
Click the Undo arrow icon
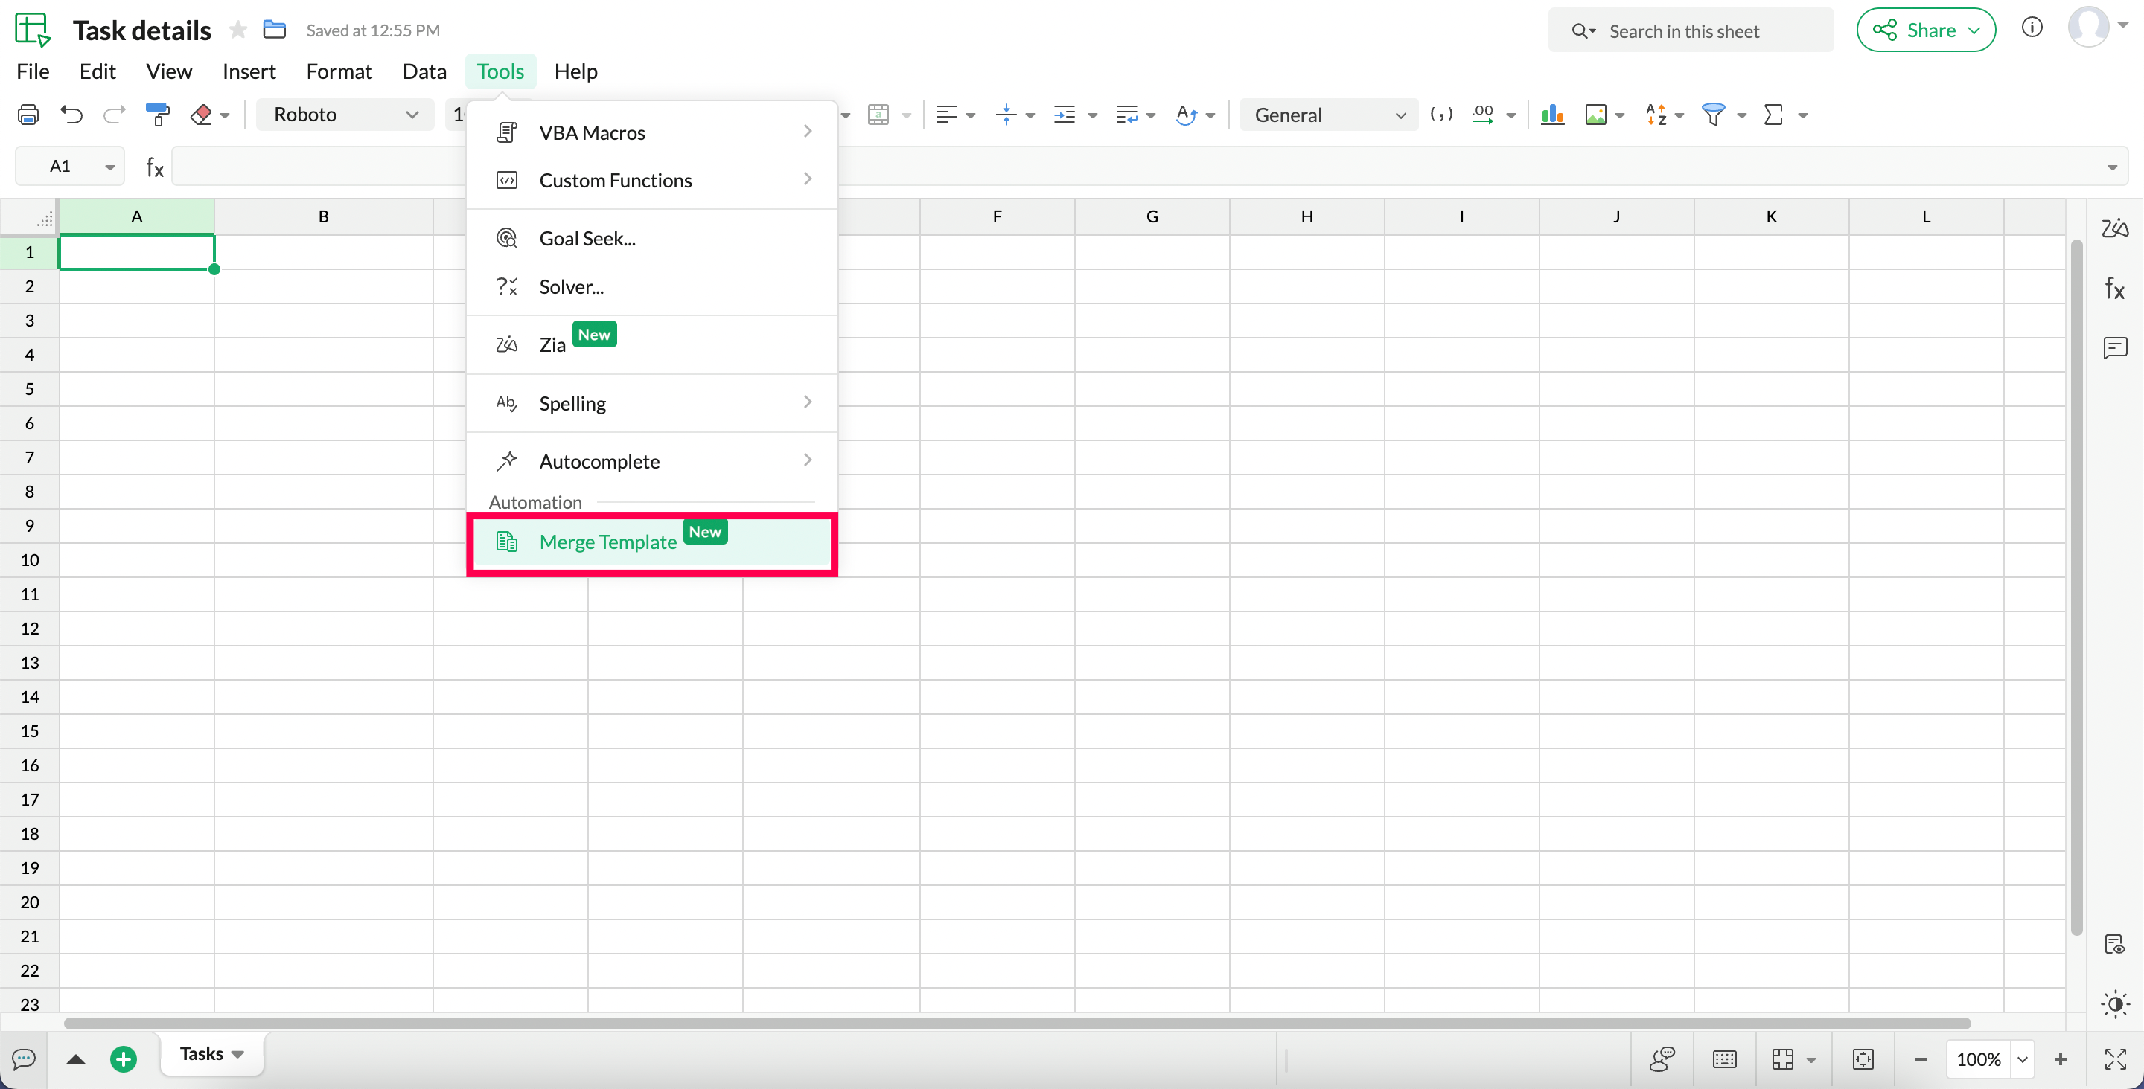71,115
